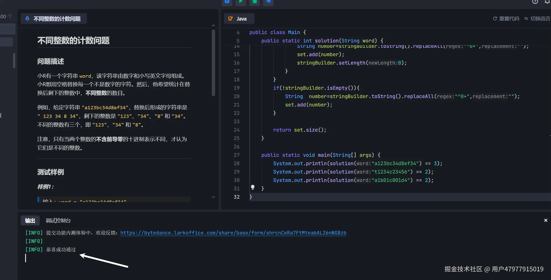The image size is (551, 280).
Task: Click the green Debug bug icon
Action: 254,2
